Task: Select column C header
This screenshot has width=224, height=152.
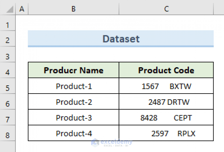Action: [166, 8]
